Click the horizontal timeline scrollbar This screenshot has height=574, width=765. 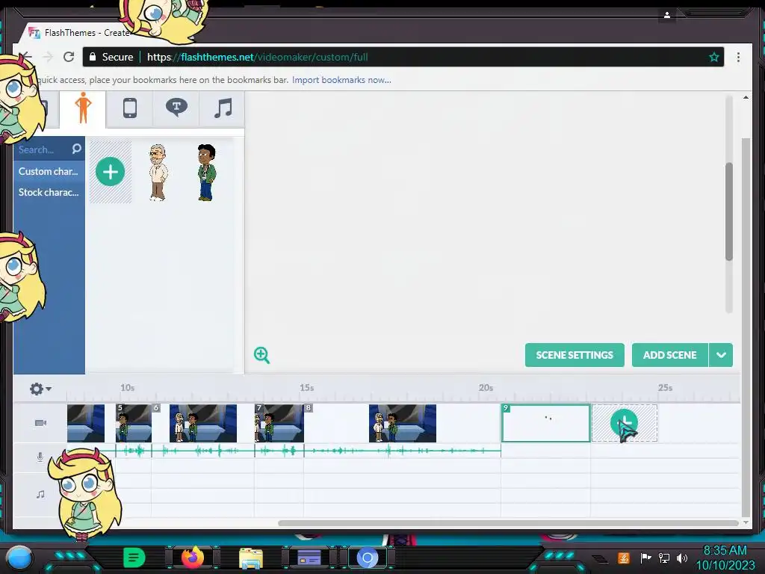click(507, 523)
